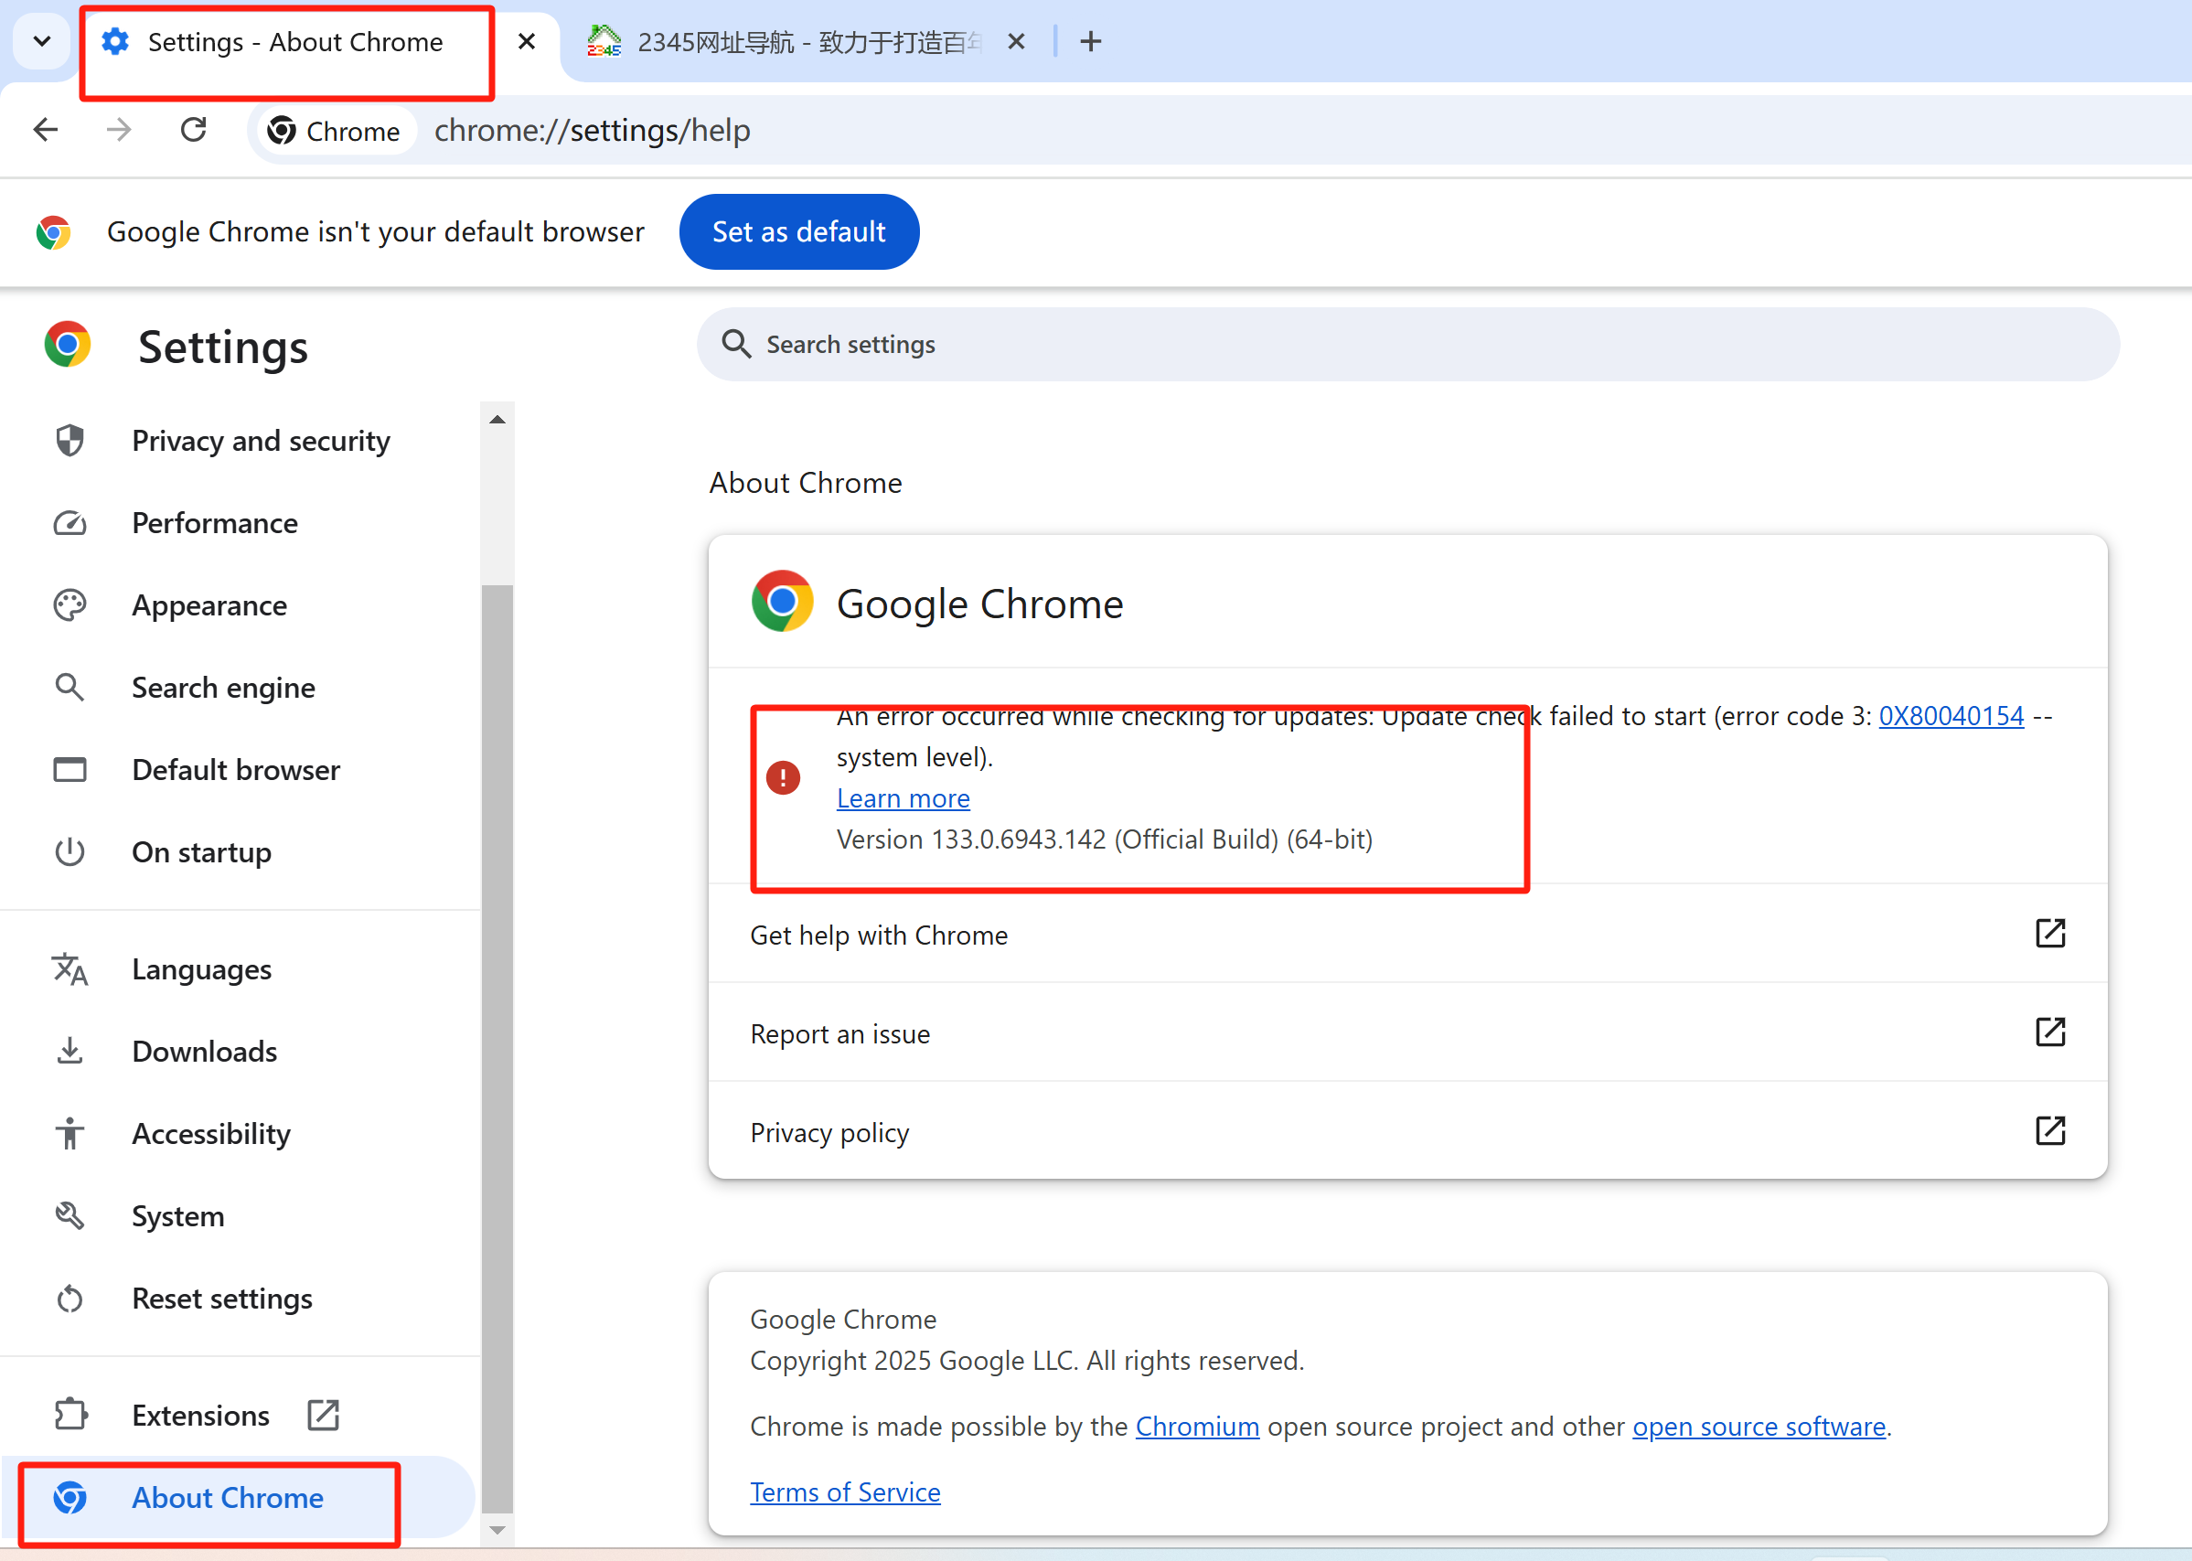The height and width of the screenshot is (1561, 2192).
Task: Click the wrench icon beside System
Action: (70, 1217)
